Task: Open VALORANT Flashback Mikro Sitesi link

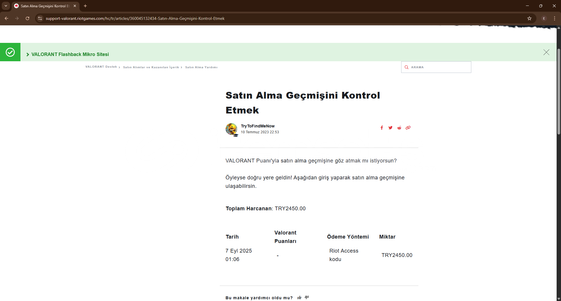Action: pos(70,54)
